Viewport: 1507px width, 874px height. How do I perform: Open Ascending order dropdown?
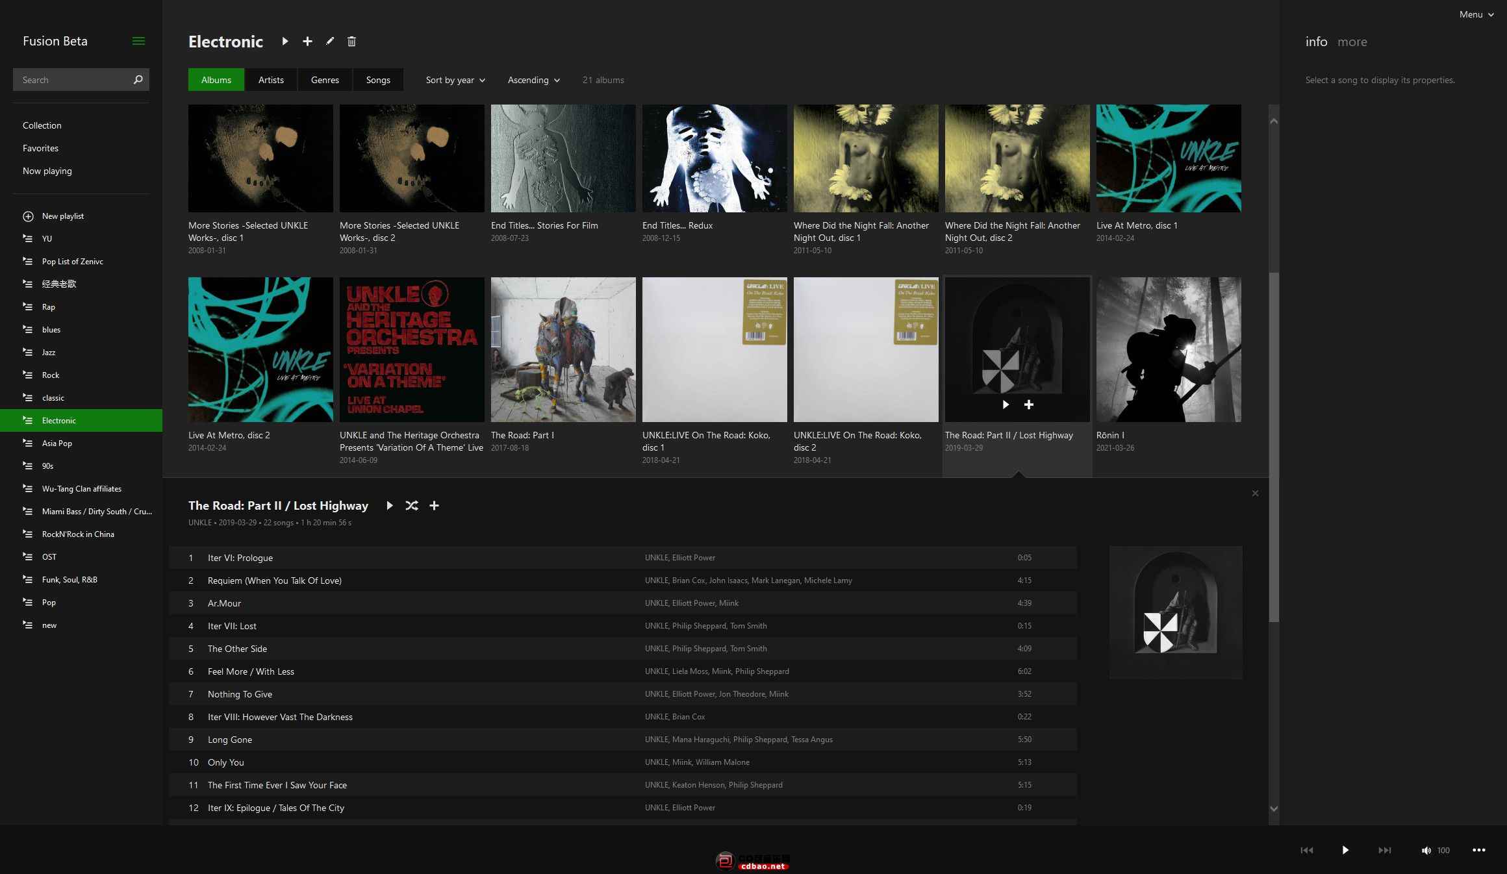533,80
